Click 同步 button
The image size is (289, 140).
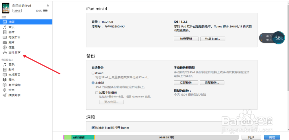pos(251,137)
